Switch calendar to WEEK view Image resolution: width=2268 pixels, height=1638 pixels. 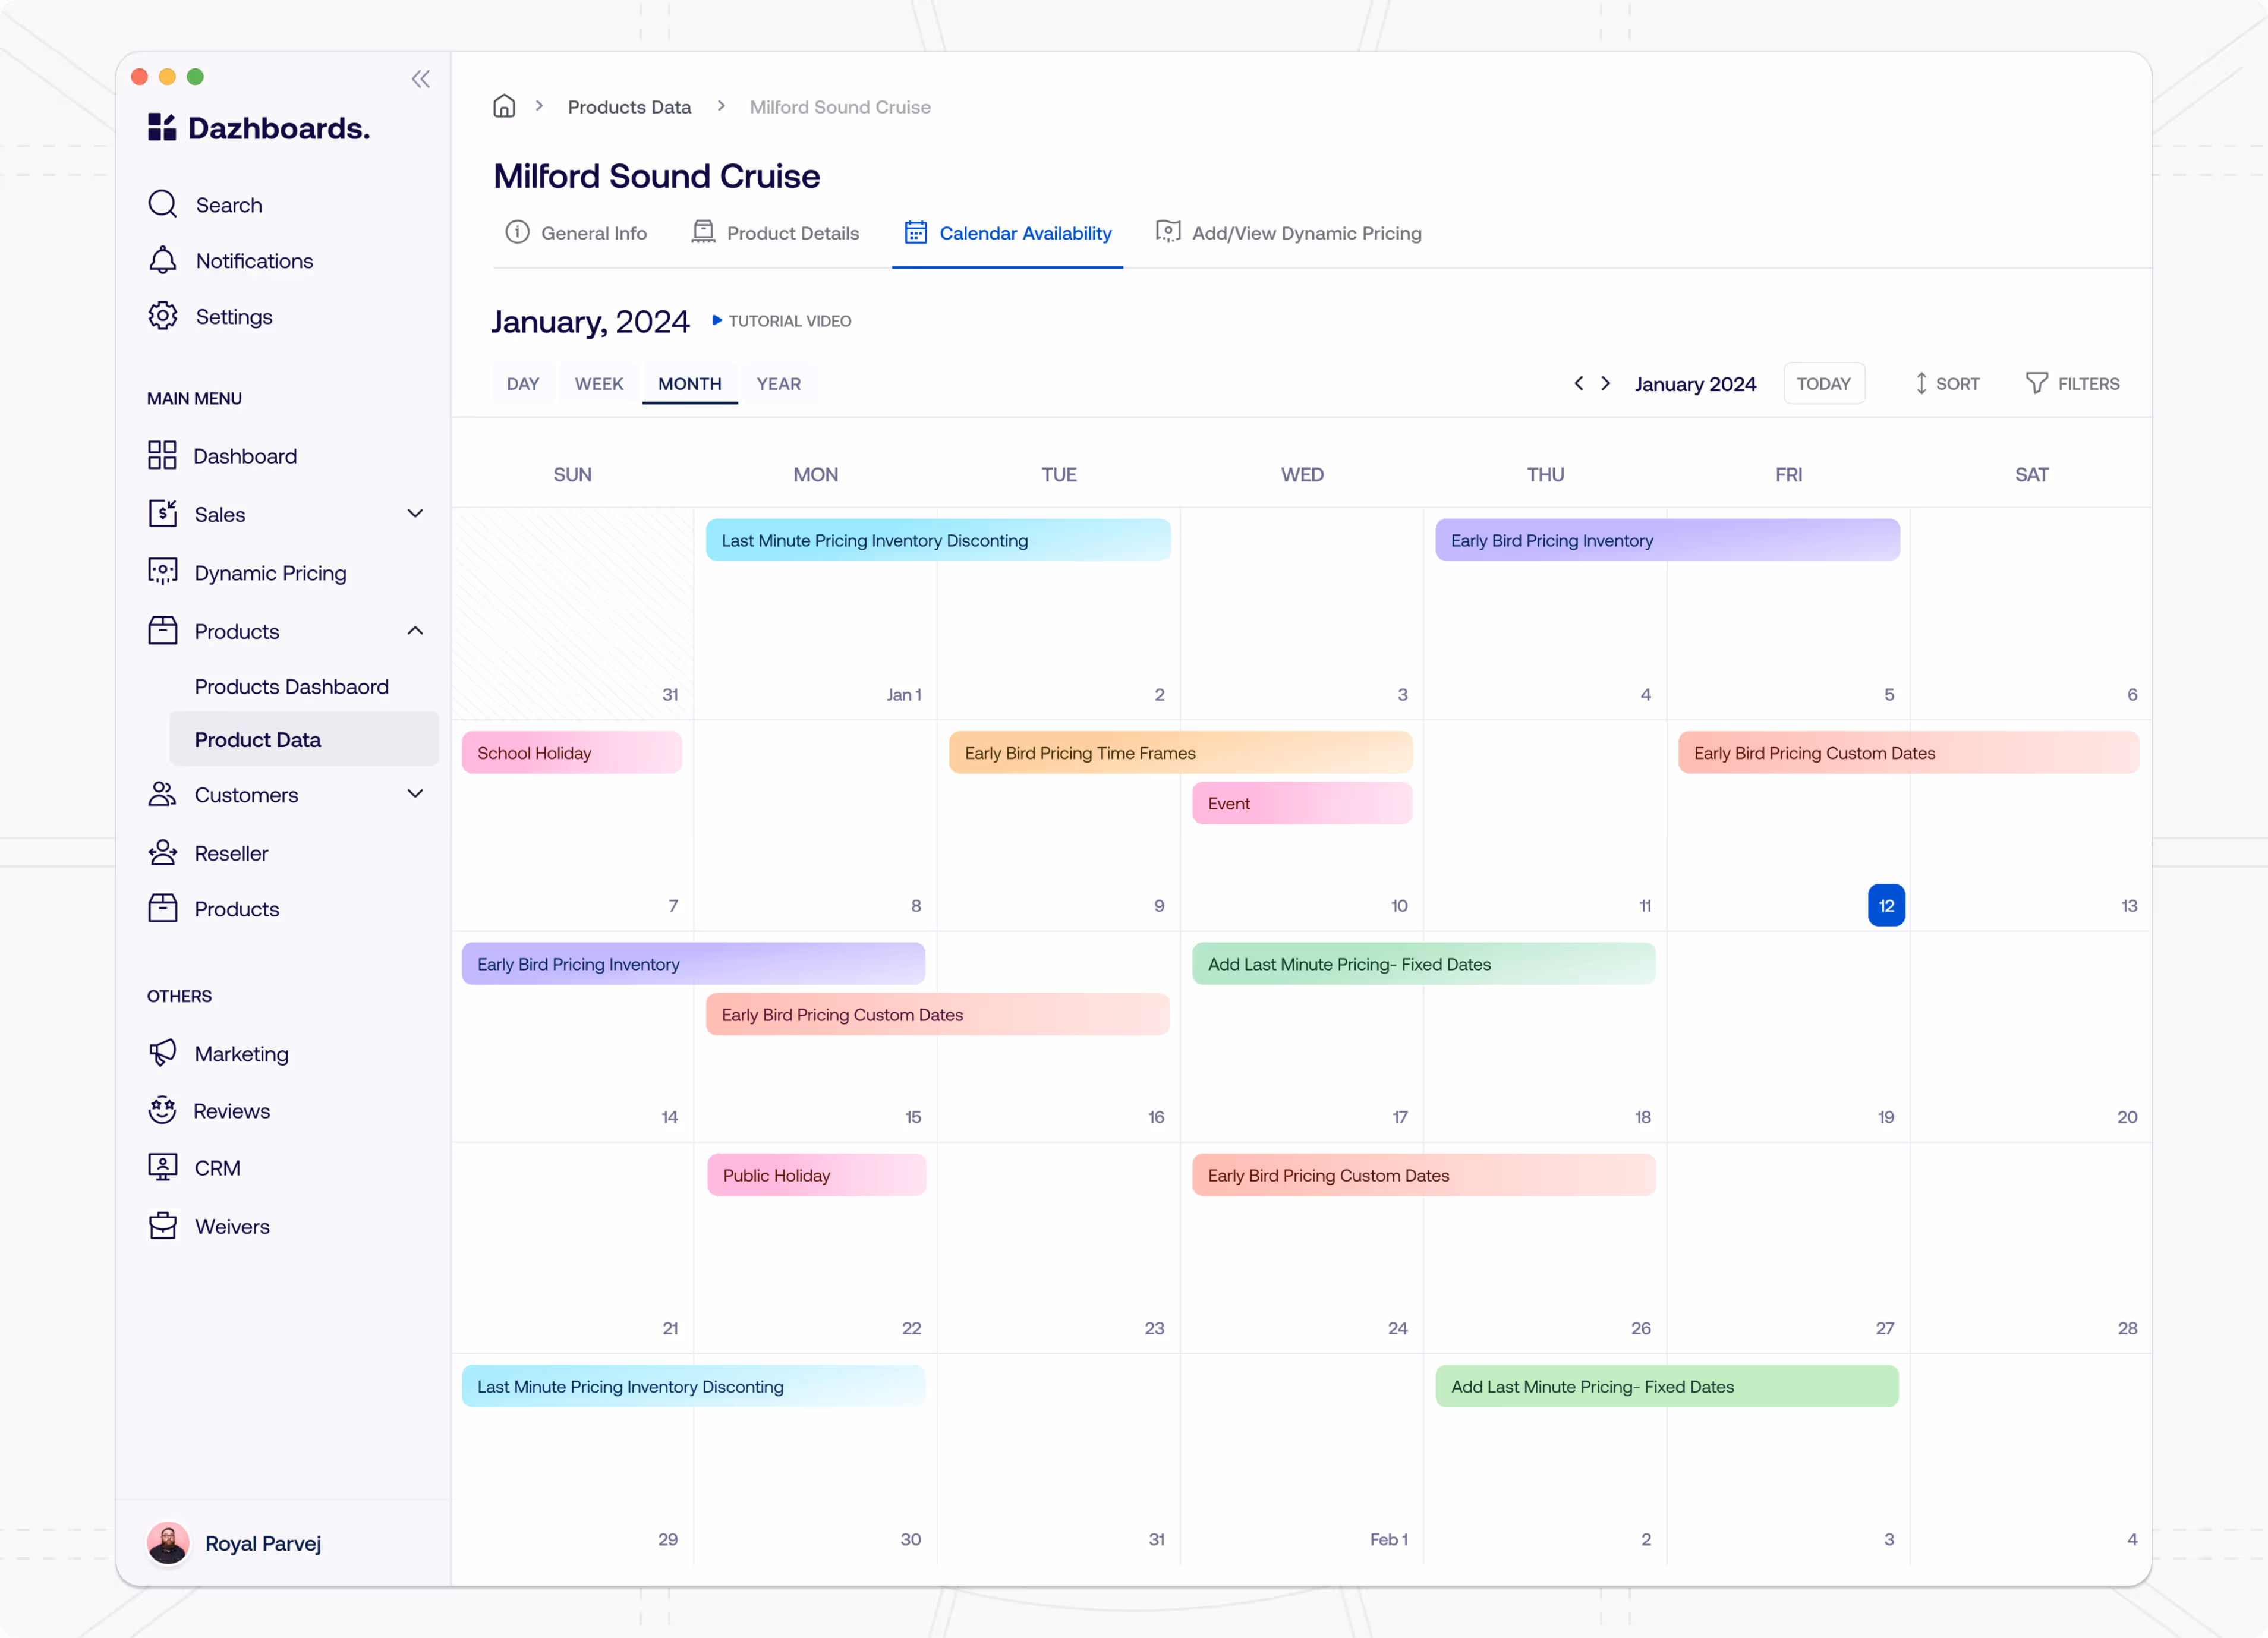coord(598,384)
